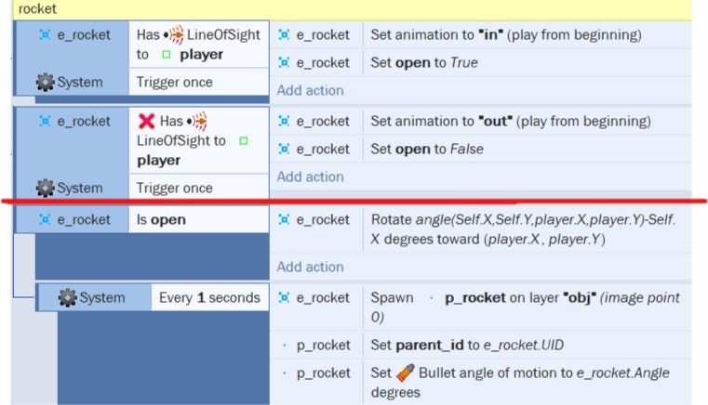Click p_rocket icon in 'Set parent_id' action

point(285,345)
